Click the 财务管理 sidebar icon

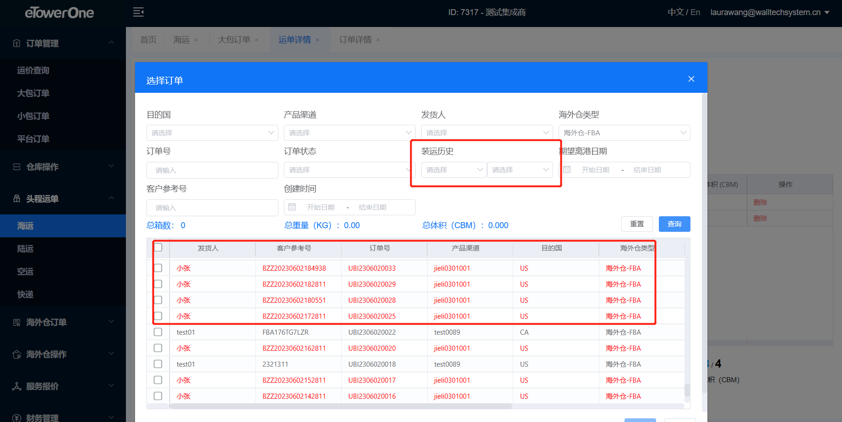[x=17, y=418]
